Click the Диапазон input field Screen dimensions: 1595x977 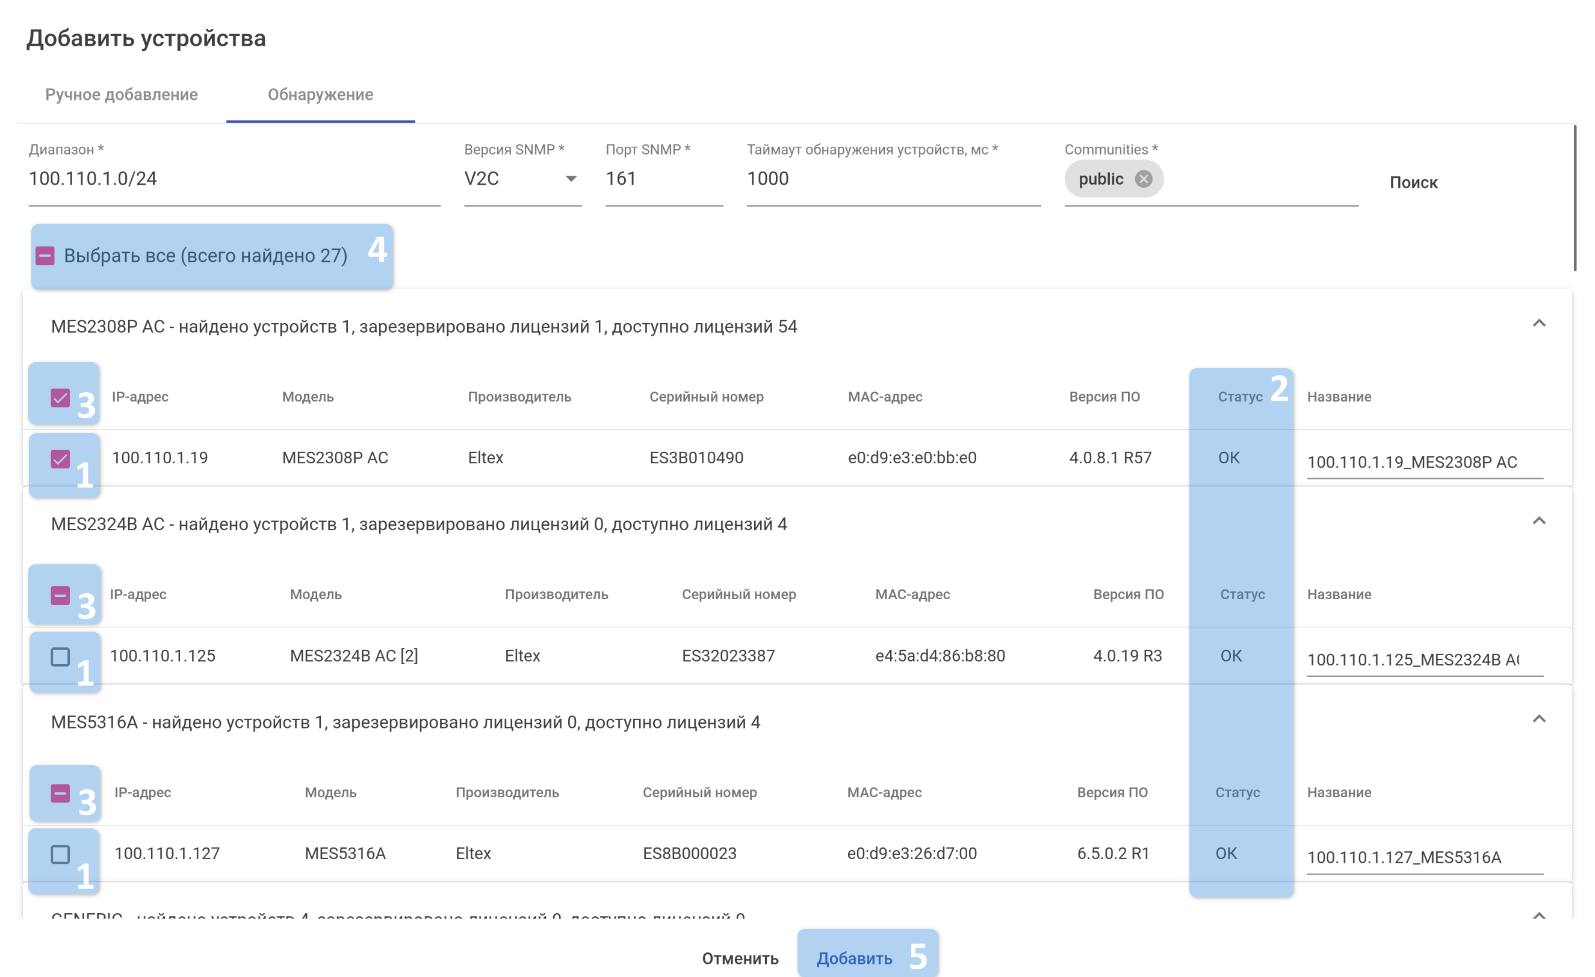pyautogui.click(x=233, y=179)
